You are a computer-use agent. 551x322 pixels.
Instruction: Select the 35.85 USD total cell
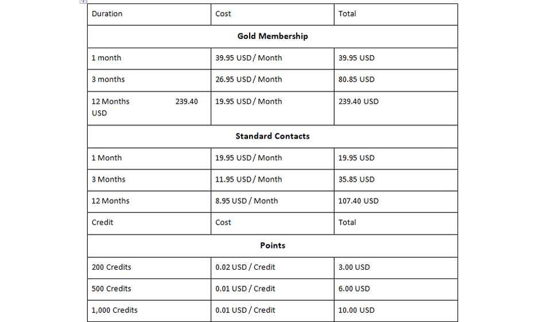tap(356, 180)
